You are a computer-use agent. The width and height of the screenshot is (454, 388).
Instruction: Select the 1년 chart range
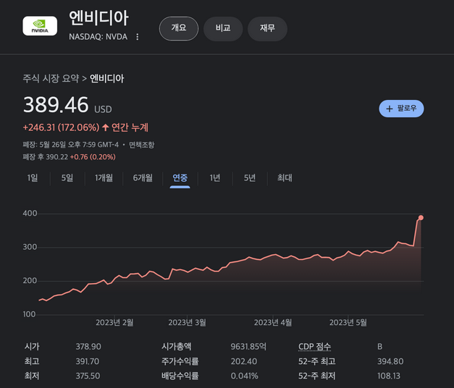215,178
